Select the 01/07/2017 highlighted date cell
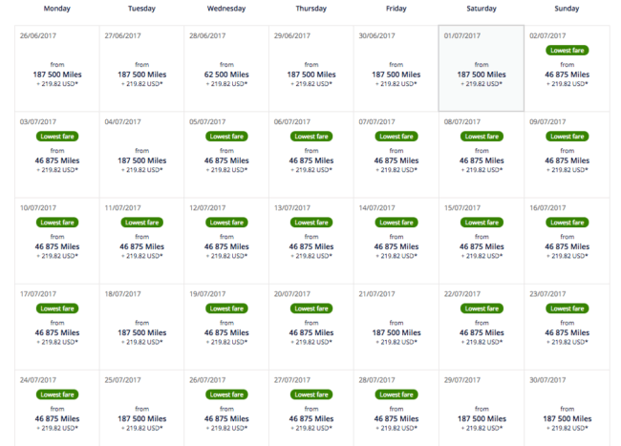This screenshot has width=621, height=446. [482, 69]
